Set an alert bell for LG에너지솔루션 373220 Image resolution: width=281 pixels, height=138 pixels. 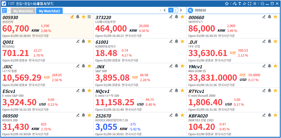(x=176, y=17)
